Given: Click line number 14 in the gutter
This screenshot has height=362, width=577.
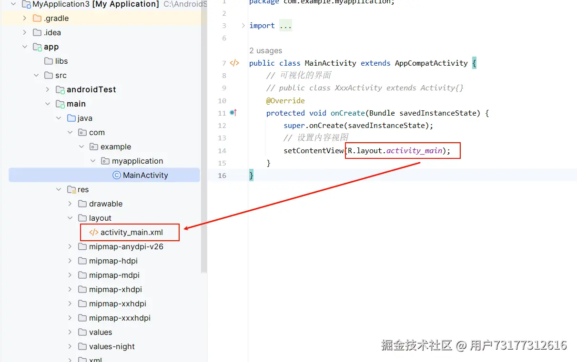Looking at the screenshot, I should point(222,150).
